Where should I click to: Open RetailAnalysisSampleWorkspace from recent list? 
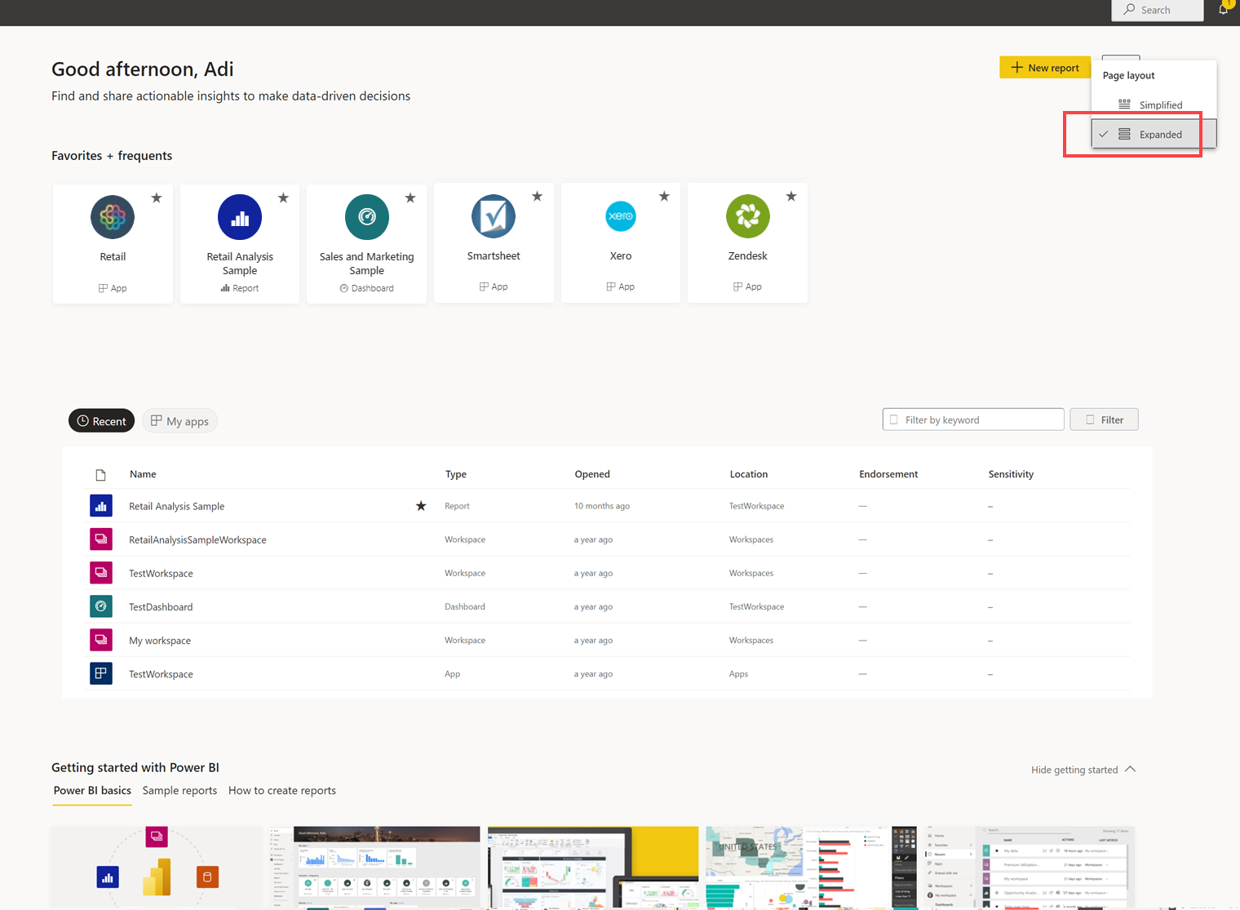197,539
